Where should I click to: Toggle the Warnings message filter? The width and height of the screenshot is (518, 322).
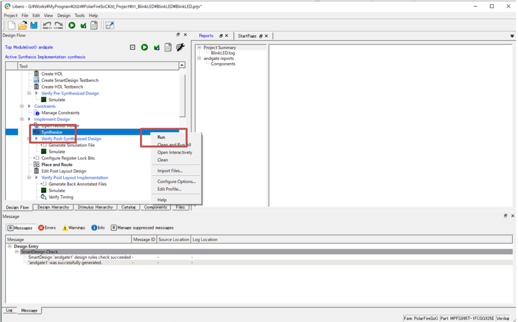(x=73, y=228)
